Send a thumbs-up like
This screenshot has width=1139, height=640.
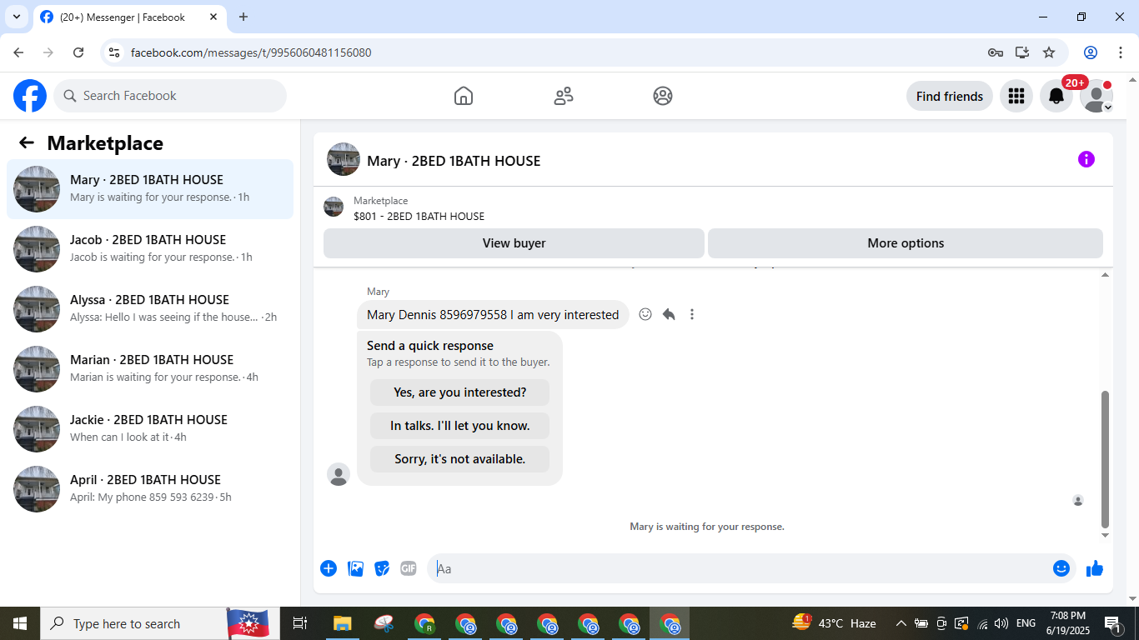tap(1095, 568)
